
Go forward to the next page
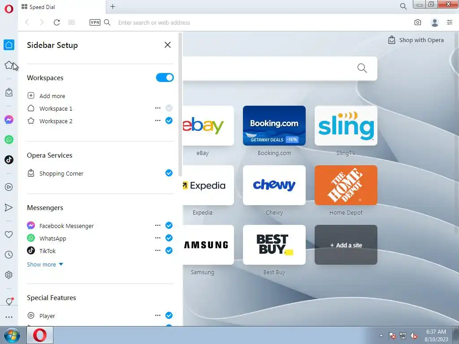42,22
